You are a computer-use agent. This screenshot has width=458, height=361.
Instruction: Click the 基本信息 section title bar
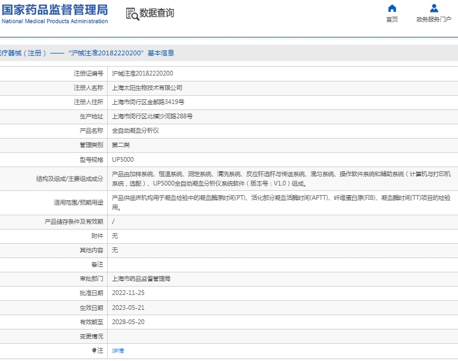point(89,53)
